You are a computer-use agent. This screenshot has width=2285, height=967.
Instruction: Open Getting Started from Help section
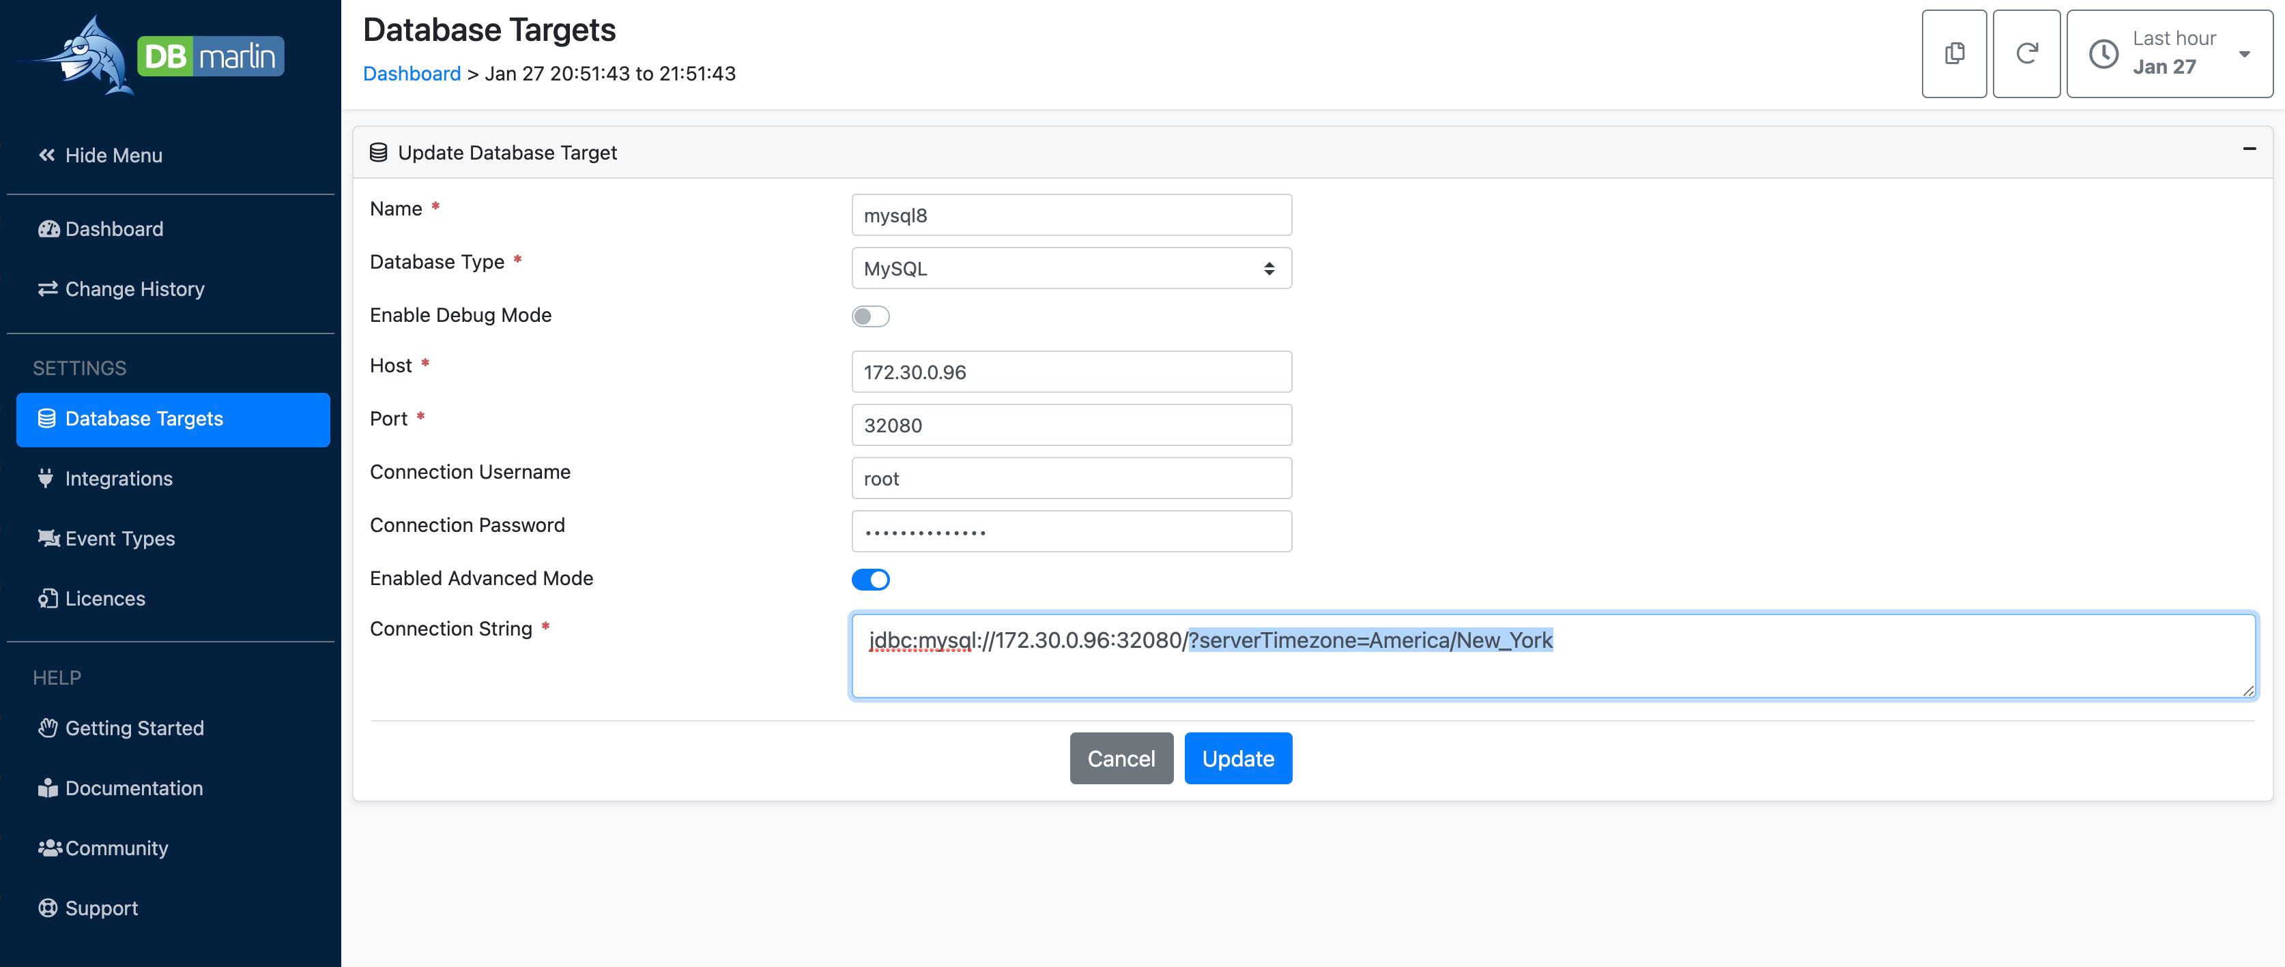coord(134,728)
